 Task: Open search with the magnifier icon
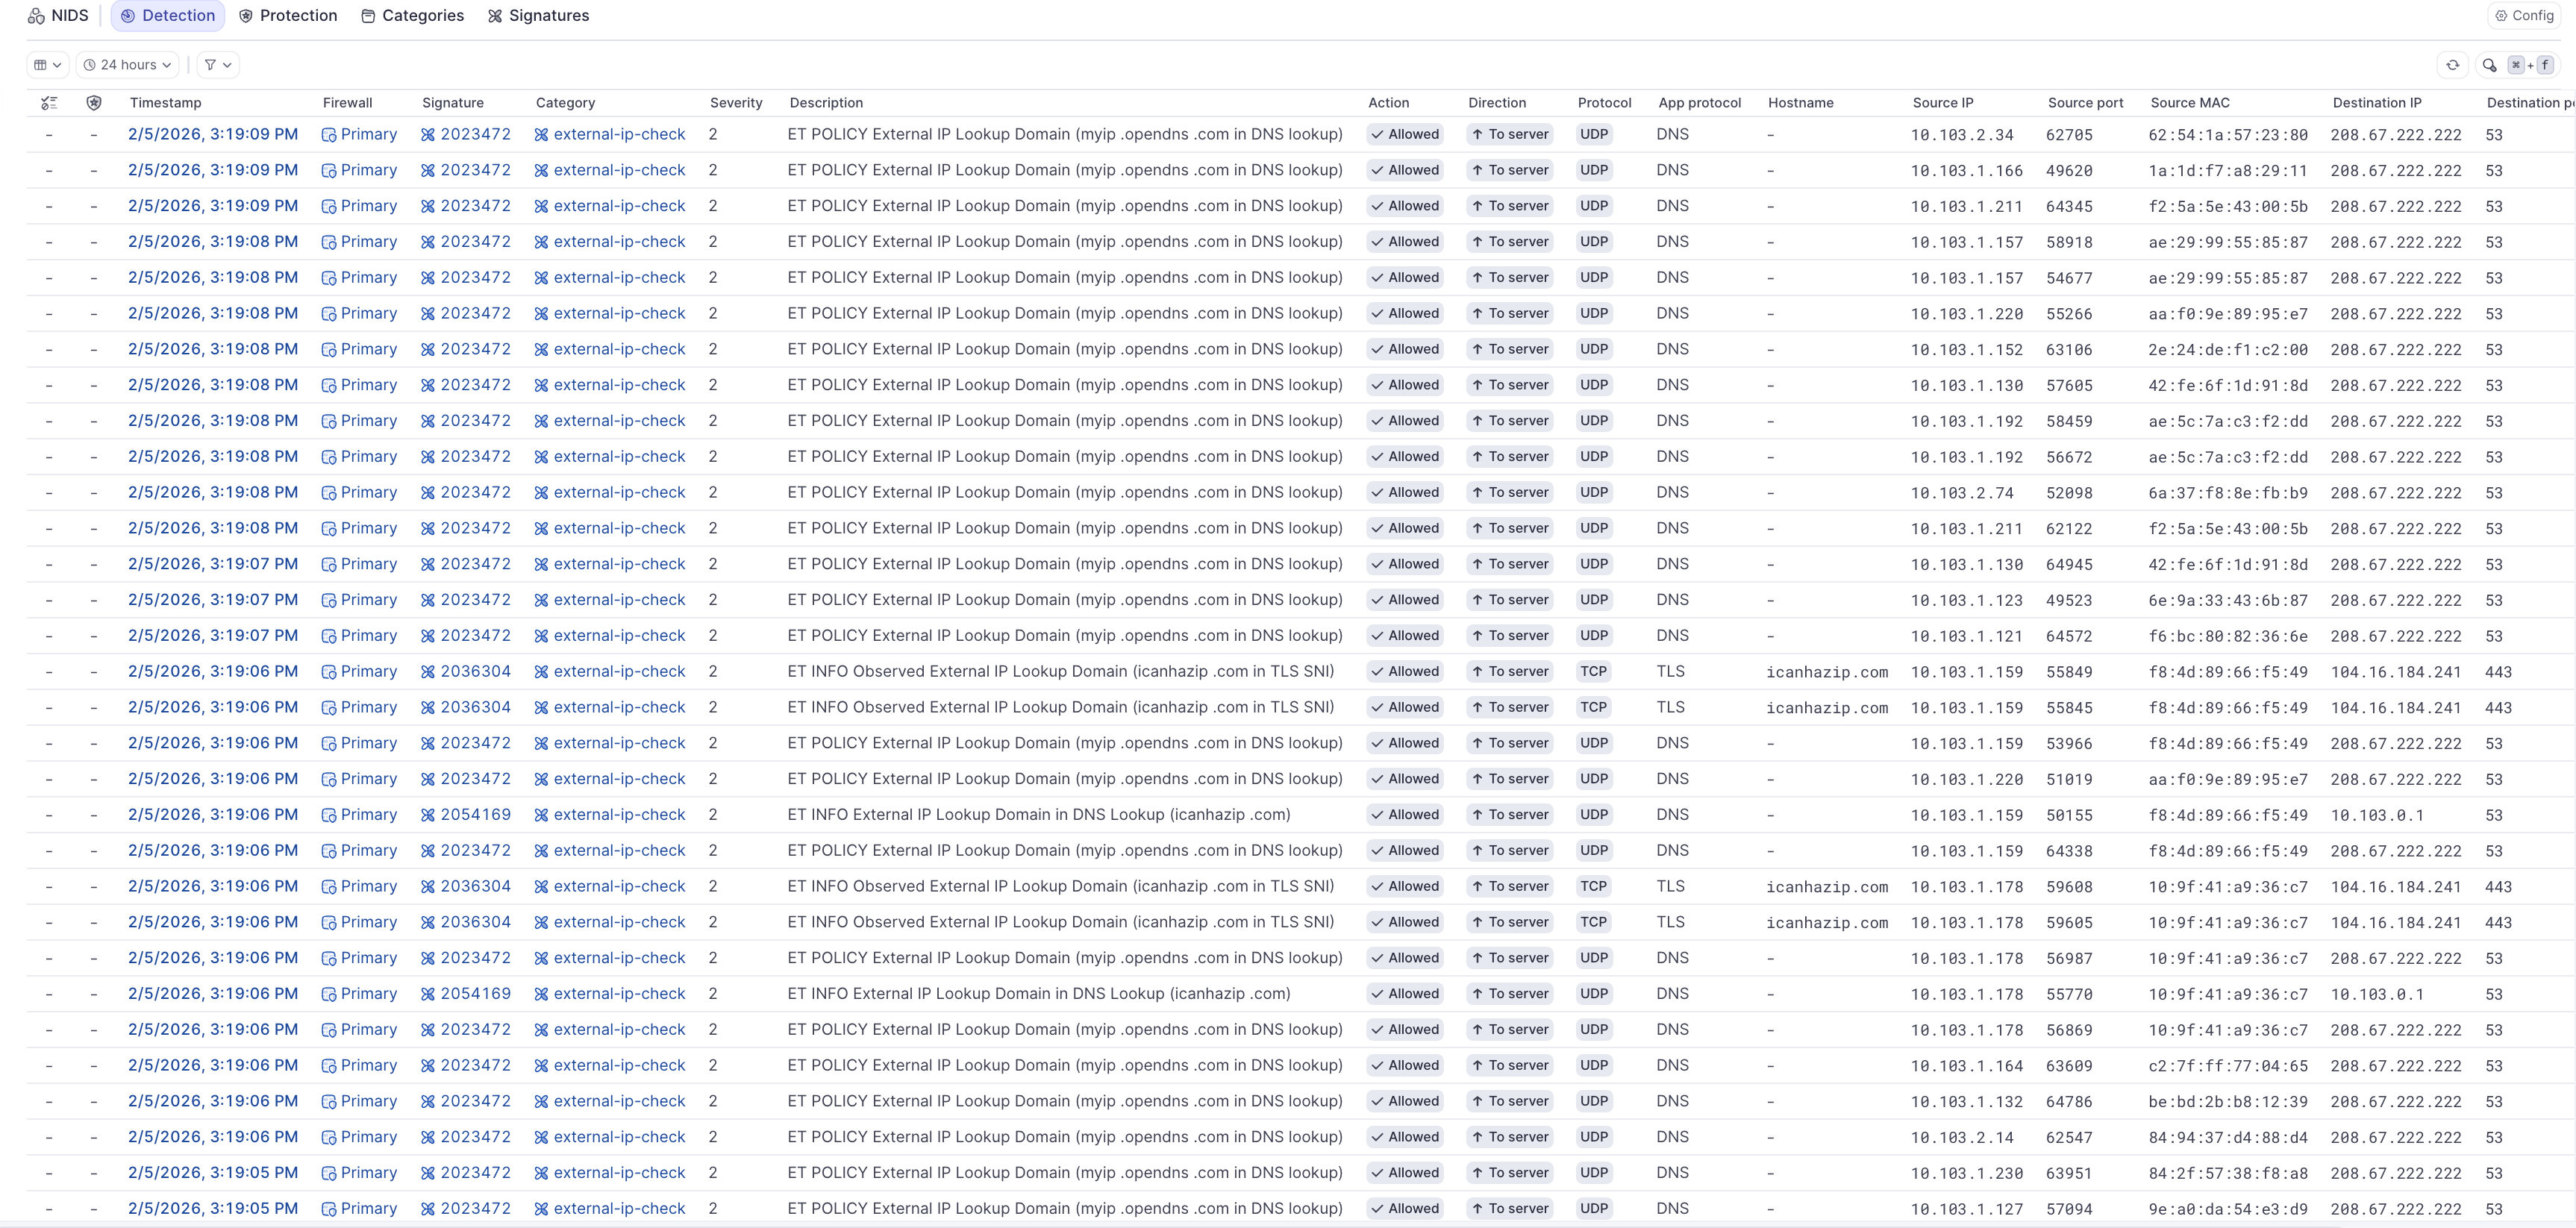coord(2489,65)
